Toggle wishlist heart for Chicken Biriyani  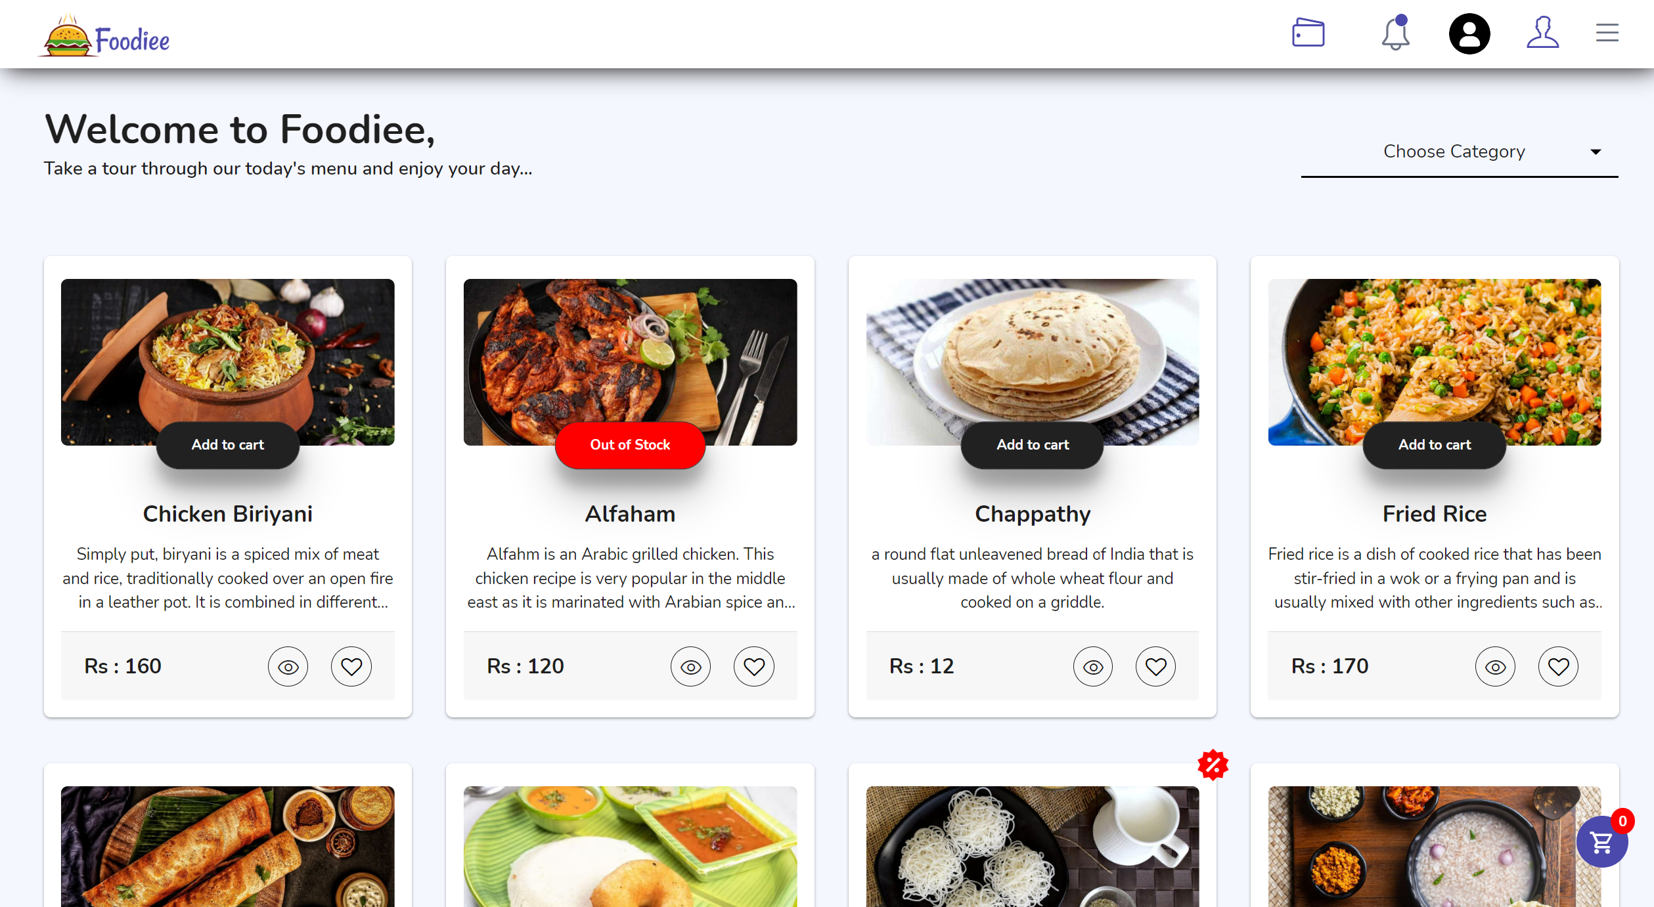pyautogui.click(x=351, y=667)
